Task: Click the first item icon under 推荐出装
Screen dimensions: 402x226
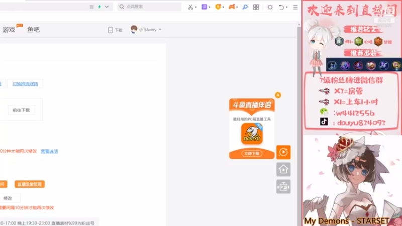Action: 332,65
